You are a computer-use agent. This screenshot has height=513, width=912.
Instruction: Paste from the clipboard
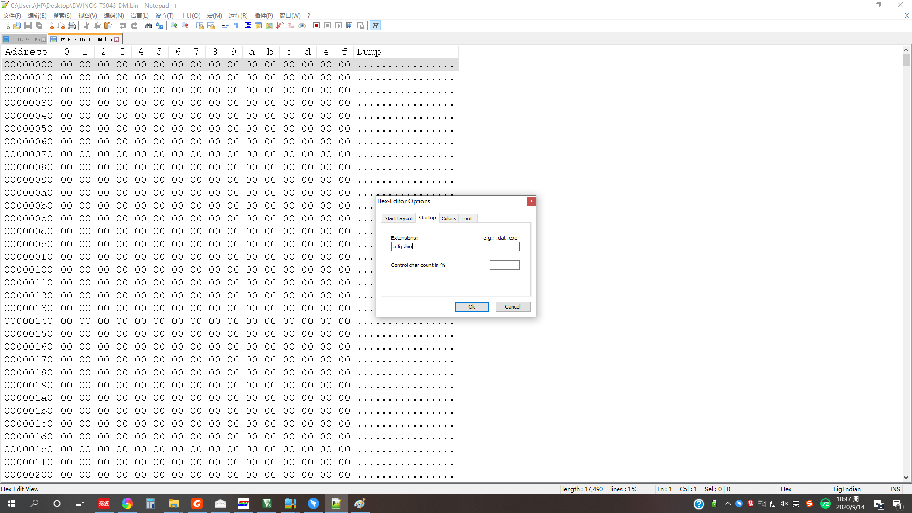click(x=108, y=26)
